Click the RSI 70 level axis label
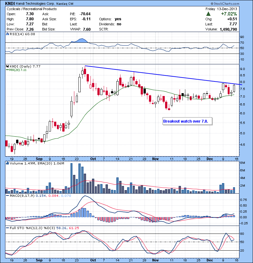The width and height of the screenshot is (253, 263). [x=242, y=42]
